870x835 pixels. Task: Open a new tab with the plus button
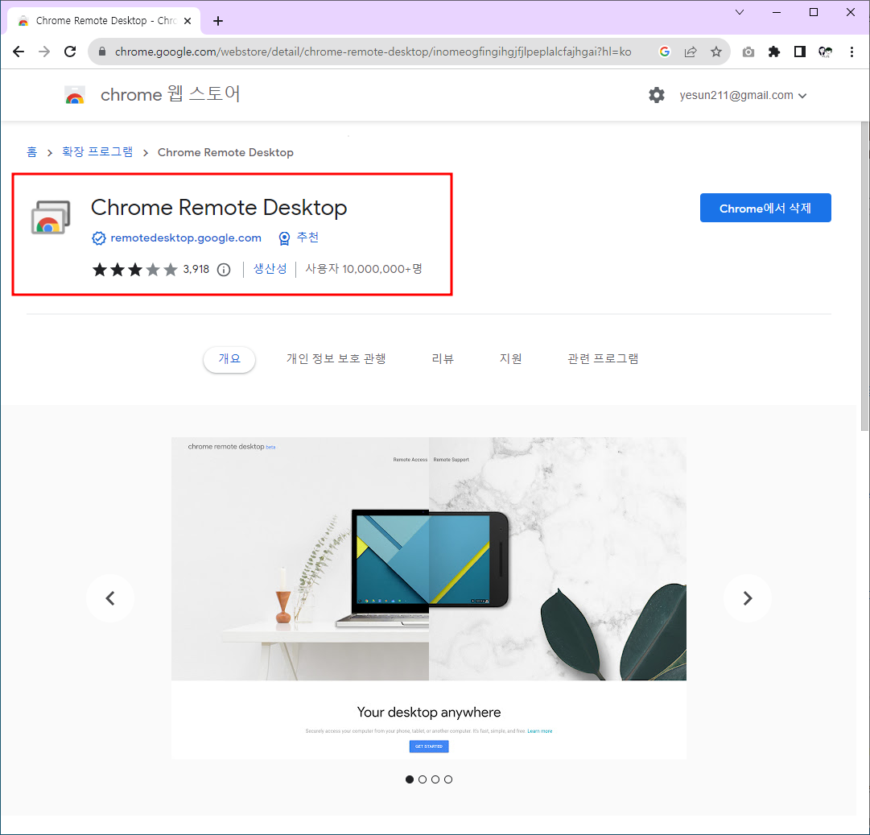(x=218, y=21)
